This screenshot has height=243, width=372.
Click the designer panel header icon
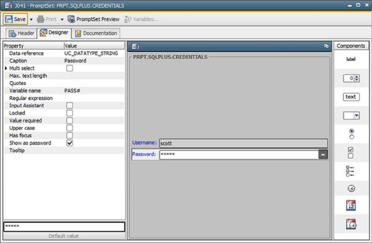136,46
